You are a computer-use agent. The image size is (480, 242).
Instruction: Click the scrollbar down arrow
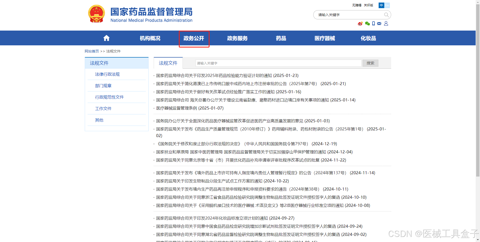coord(478,240)
